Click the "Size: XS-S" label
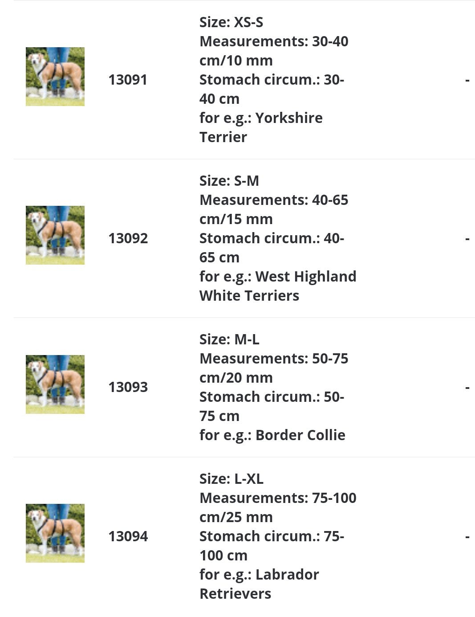 coord(231,22)
